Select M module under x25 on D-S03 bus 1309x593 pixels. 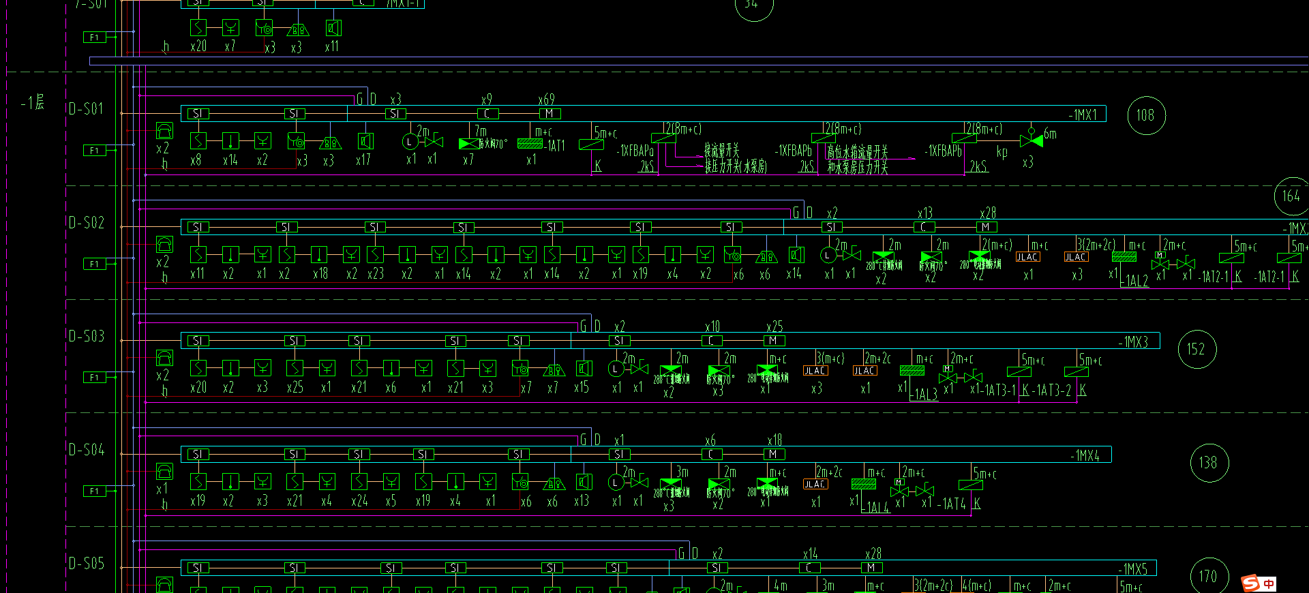pos(774,341)
